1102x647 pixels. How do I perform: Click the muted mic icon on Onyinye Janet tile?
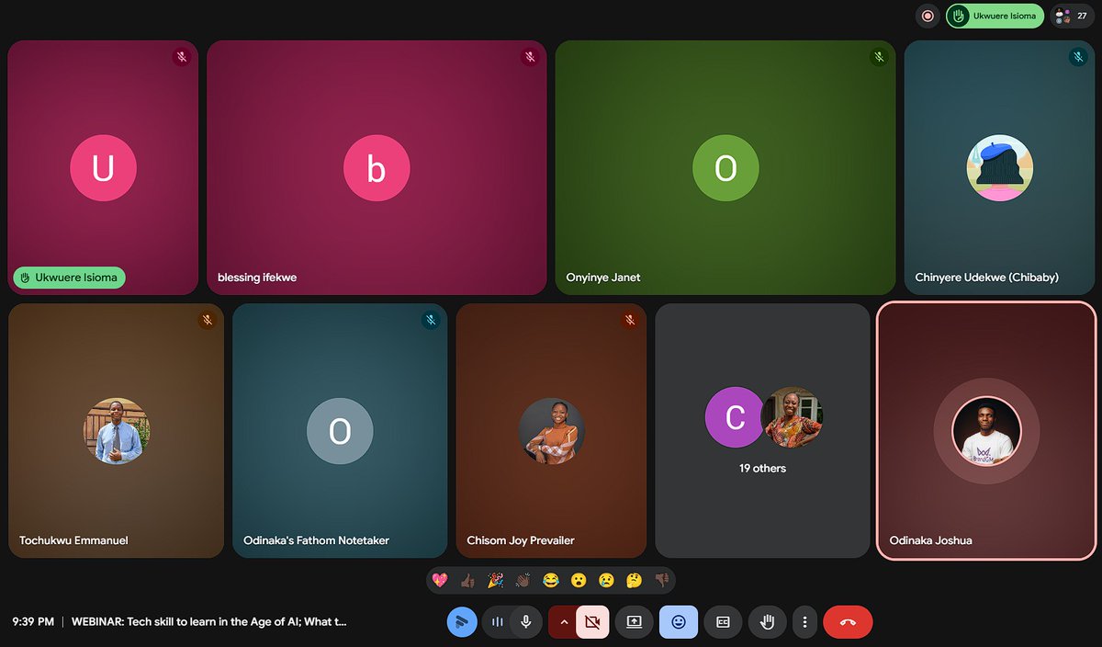coord(879,57)
